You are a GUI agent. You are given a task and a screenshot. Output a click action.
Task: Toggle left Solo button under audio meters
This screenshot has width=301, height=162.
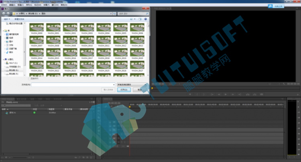click(290, 157)
